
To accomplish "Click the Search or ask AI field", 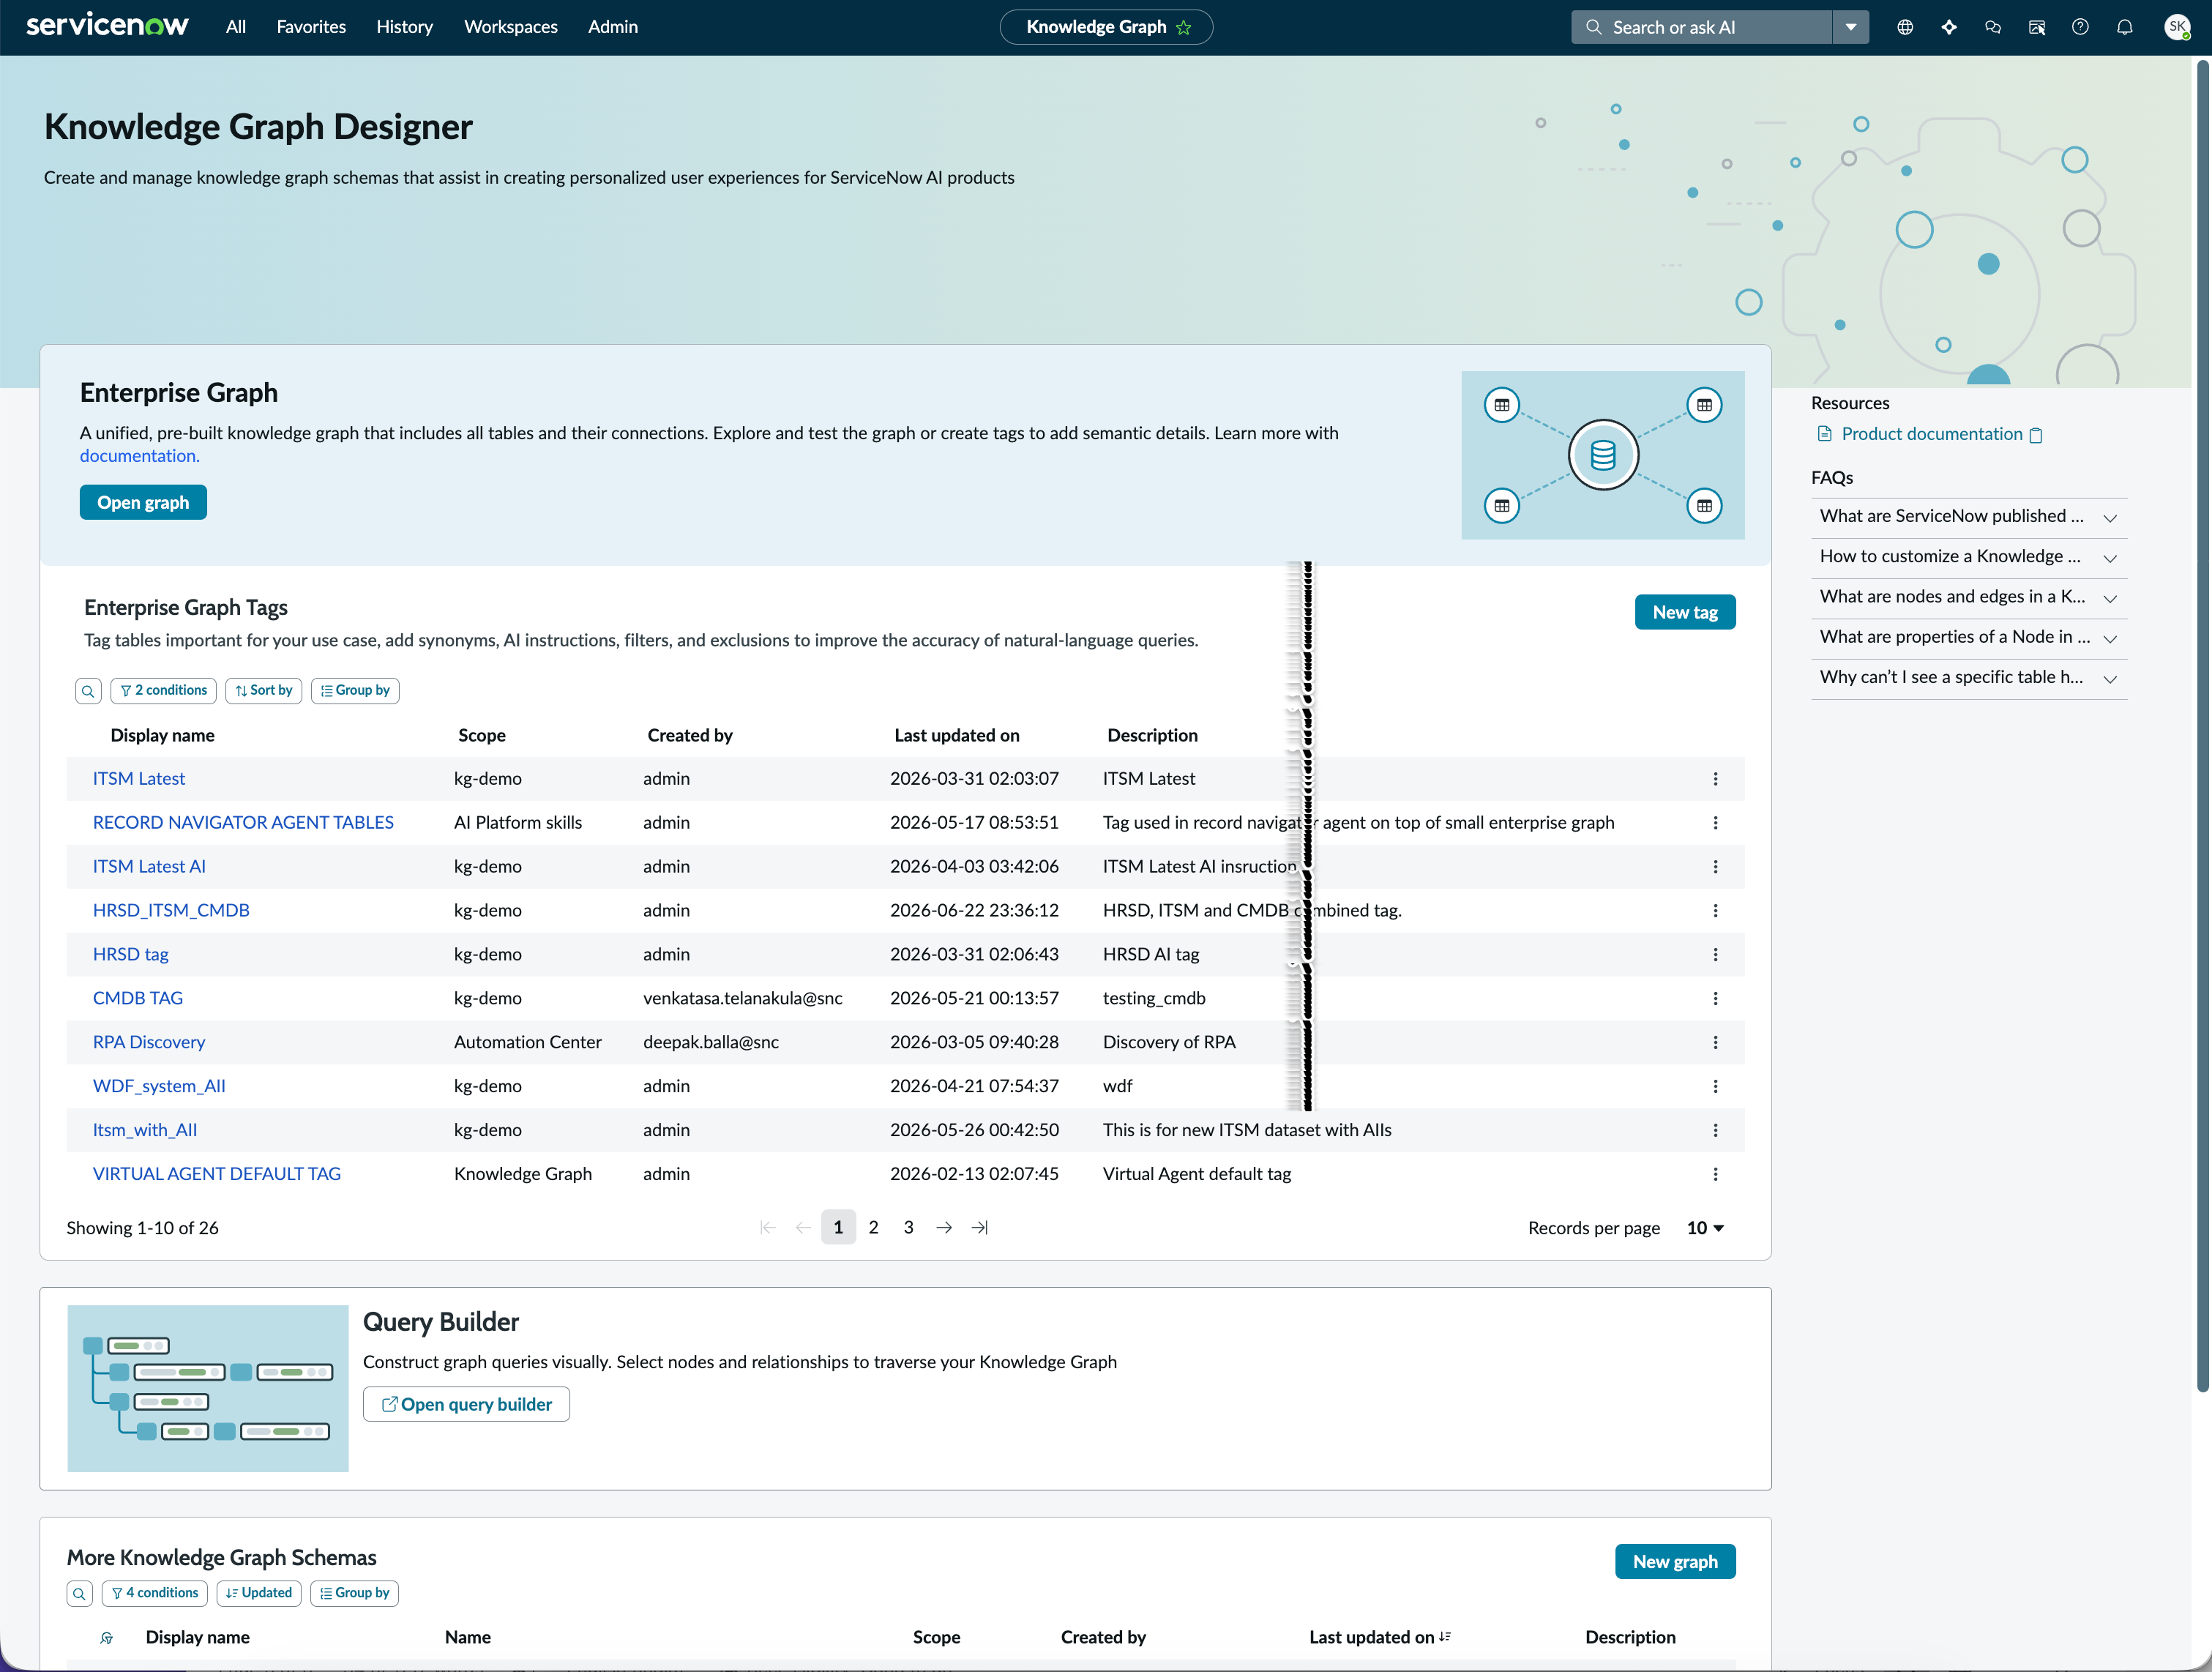I will point(1702,27).
